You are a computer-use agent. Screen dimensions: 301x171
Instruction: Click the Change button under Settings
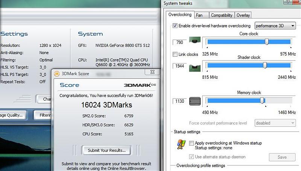44,99
